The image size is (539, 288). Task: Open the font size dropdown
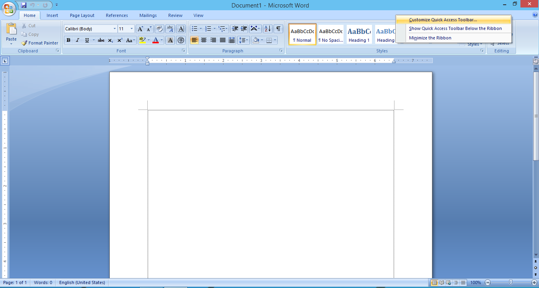(x=131, y=28)
